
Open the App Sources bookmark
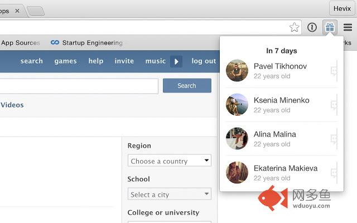pyautogui.click(x=20, y=42)
